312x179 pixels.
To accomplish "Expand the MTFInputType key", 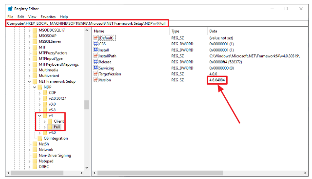I will (x=29, y=59).
